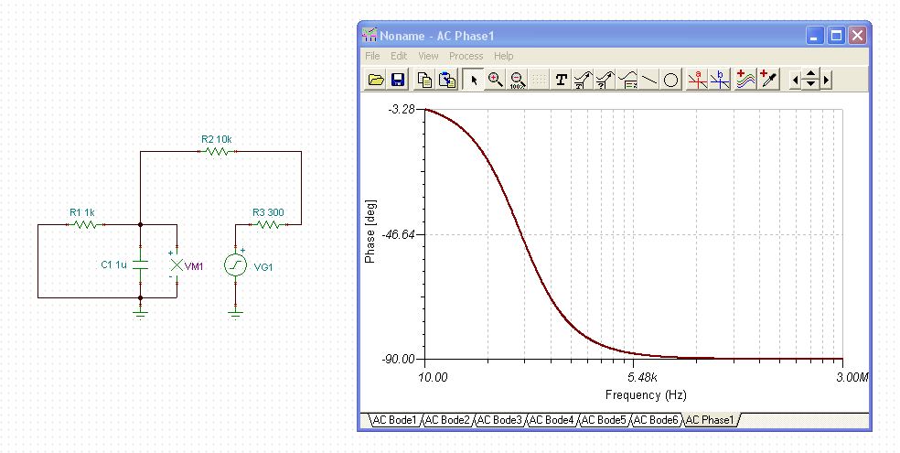
Task: Select the line drawing tool
Action: pos(648,80)
